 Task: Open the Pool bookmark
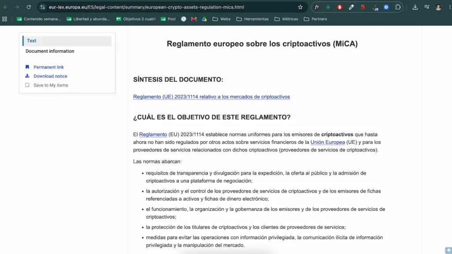[168, 19]
